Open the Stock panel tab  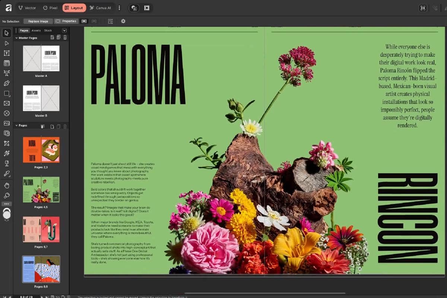point(48,31)
